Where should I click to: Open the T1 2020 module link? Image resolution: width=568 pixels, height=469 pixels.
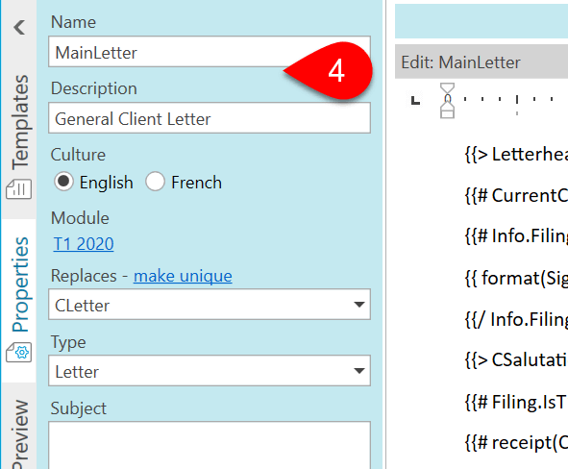coord(84,244)
